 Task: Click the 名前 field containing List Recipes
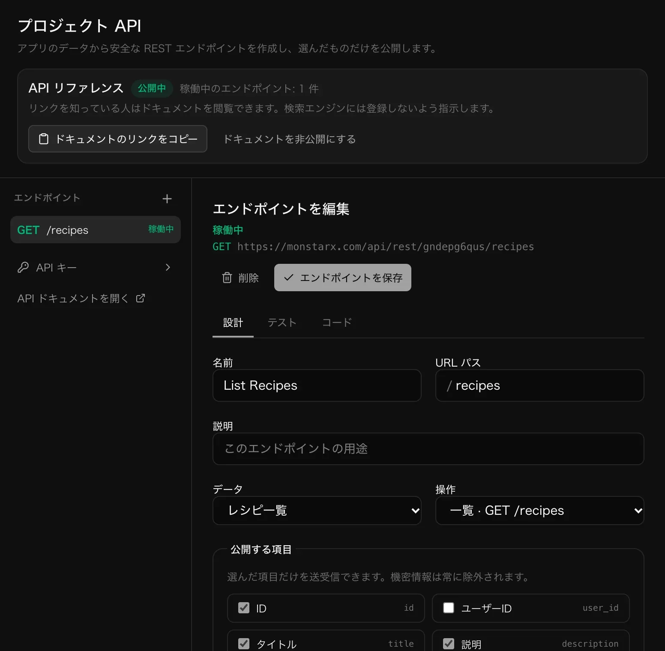point(317,385)
